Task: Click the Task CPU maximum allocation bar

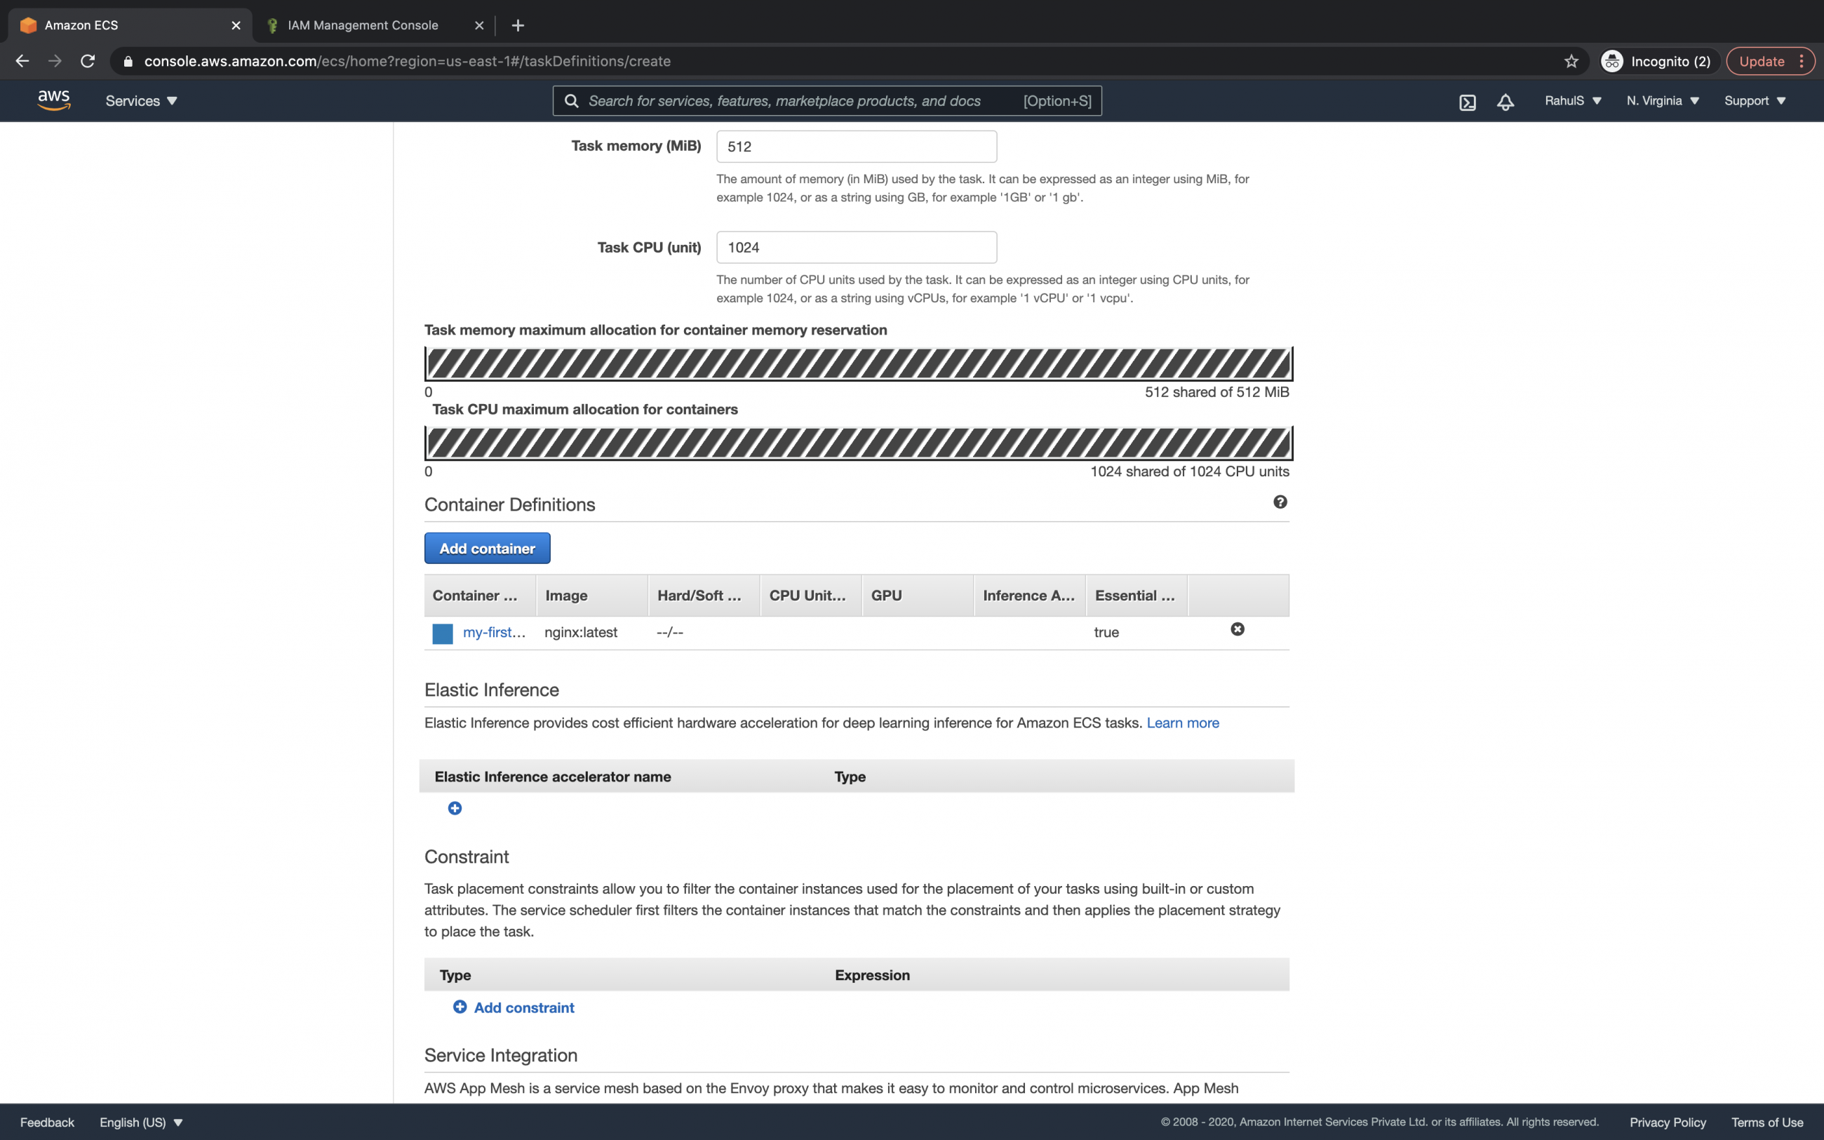Action: tap(857, 443)
